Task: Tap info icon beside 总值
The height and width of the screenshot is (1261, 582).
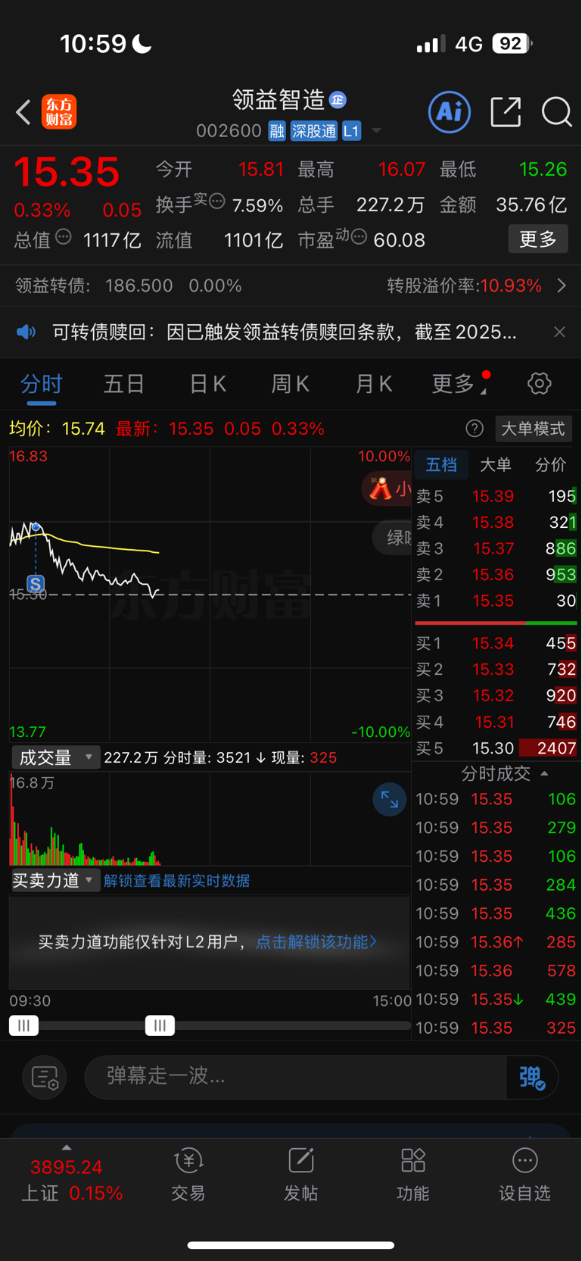Action: [64, 236]
